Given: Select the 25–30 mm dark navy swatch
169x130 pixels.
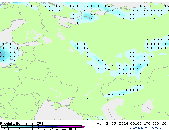Looking at the screenshot, I should [x=54, y=127].
